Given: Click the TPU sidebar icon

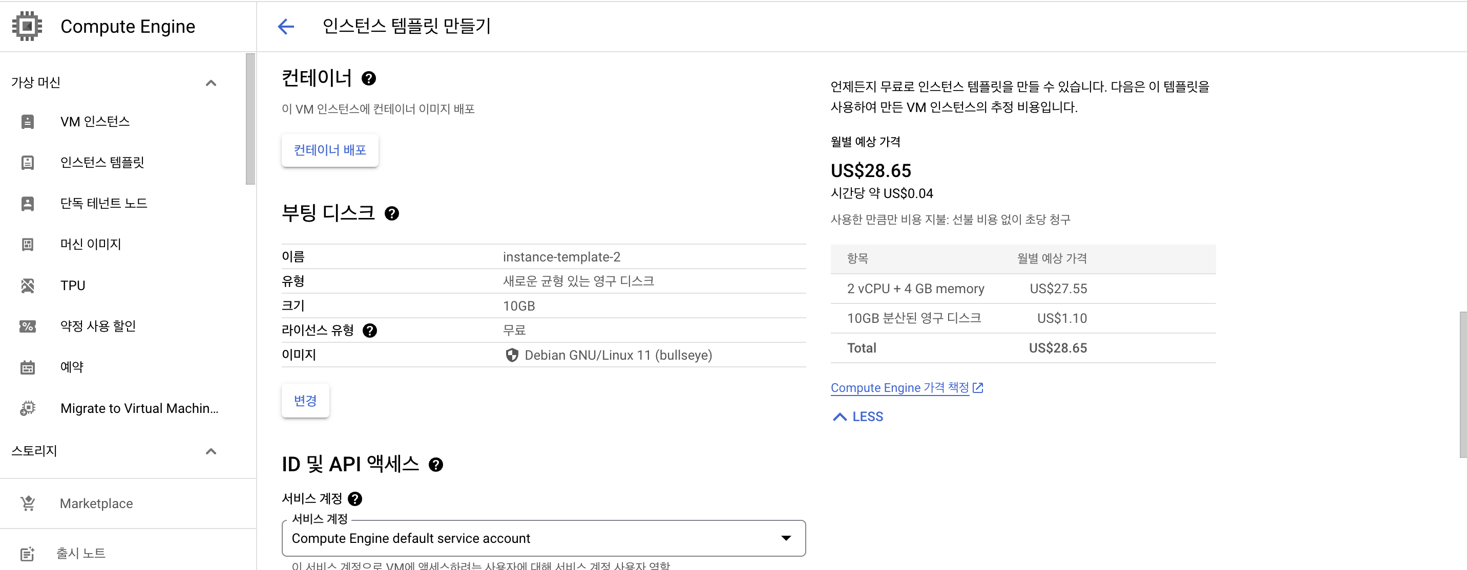Looking at the screenshot, I should click(x=27, y=286).
